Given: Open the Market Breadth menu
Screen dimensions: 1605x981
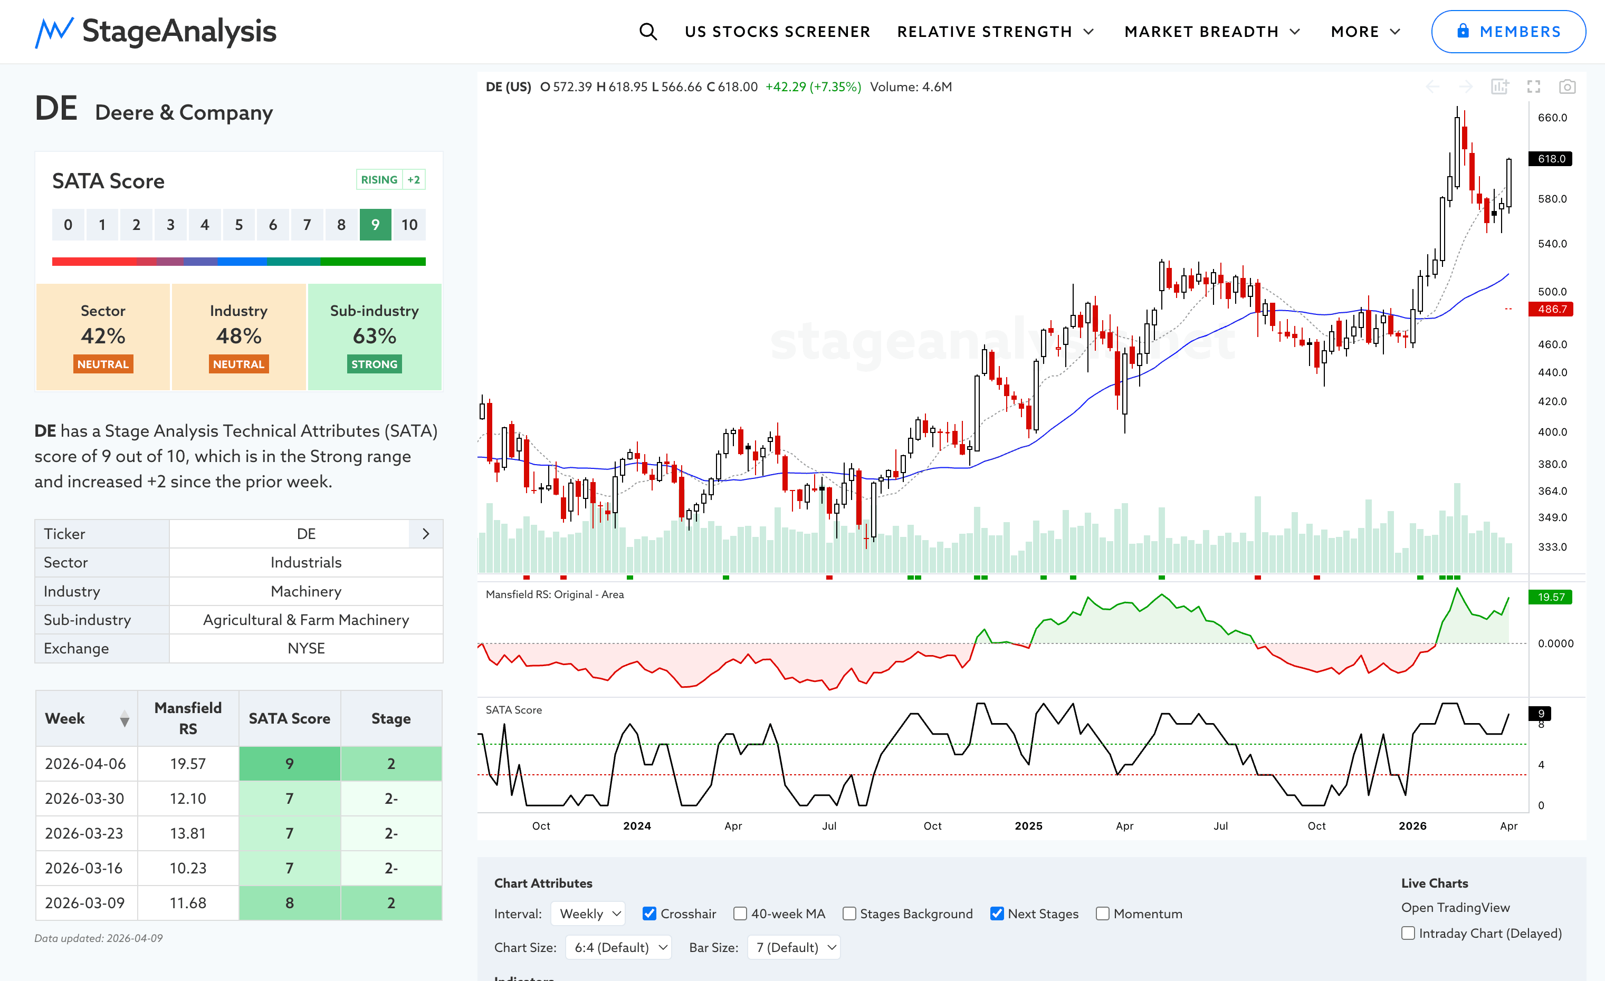Looking at the screenshot, I should [x=1212, y=31].
